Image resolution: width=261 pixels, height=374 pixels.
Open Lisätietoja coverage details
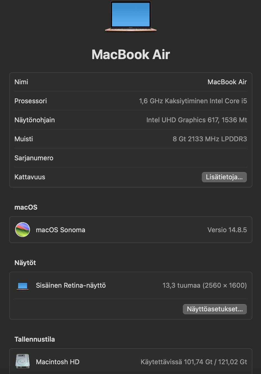pyautogui.click(x=224, y=177)
